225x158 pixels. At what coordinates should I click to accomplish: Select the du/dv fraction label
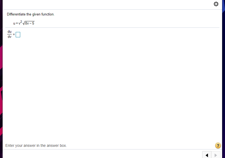pos(10,34)
